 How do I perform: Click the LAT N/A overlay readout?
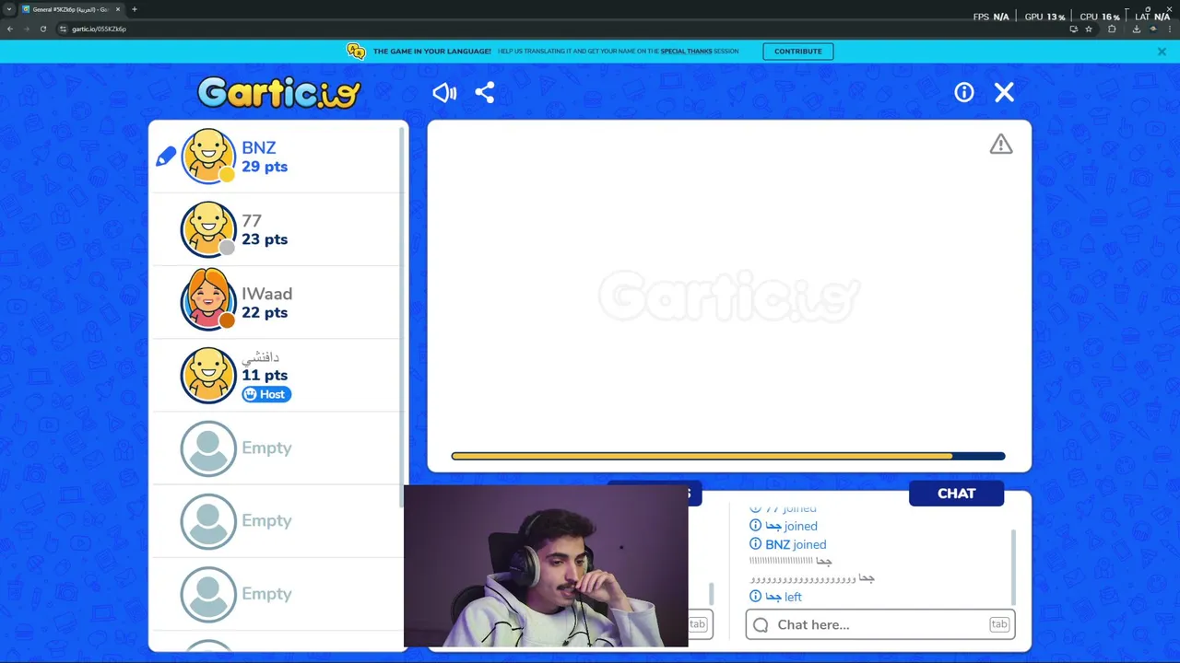(1152, 17)
